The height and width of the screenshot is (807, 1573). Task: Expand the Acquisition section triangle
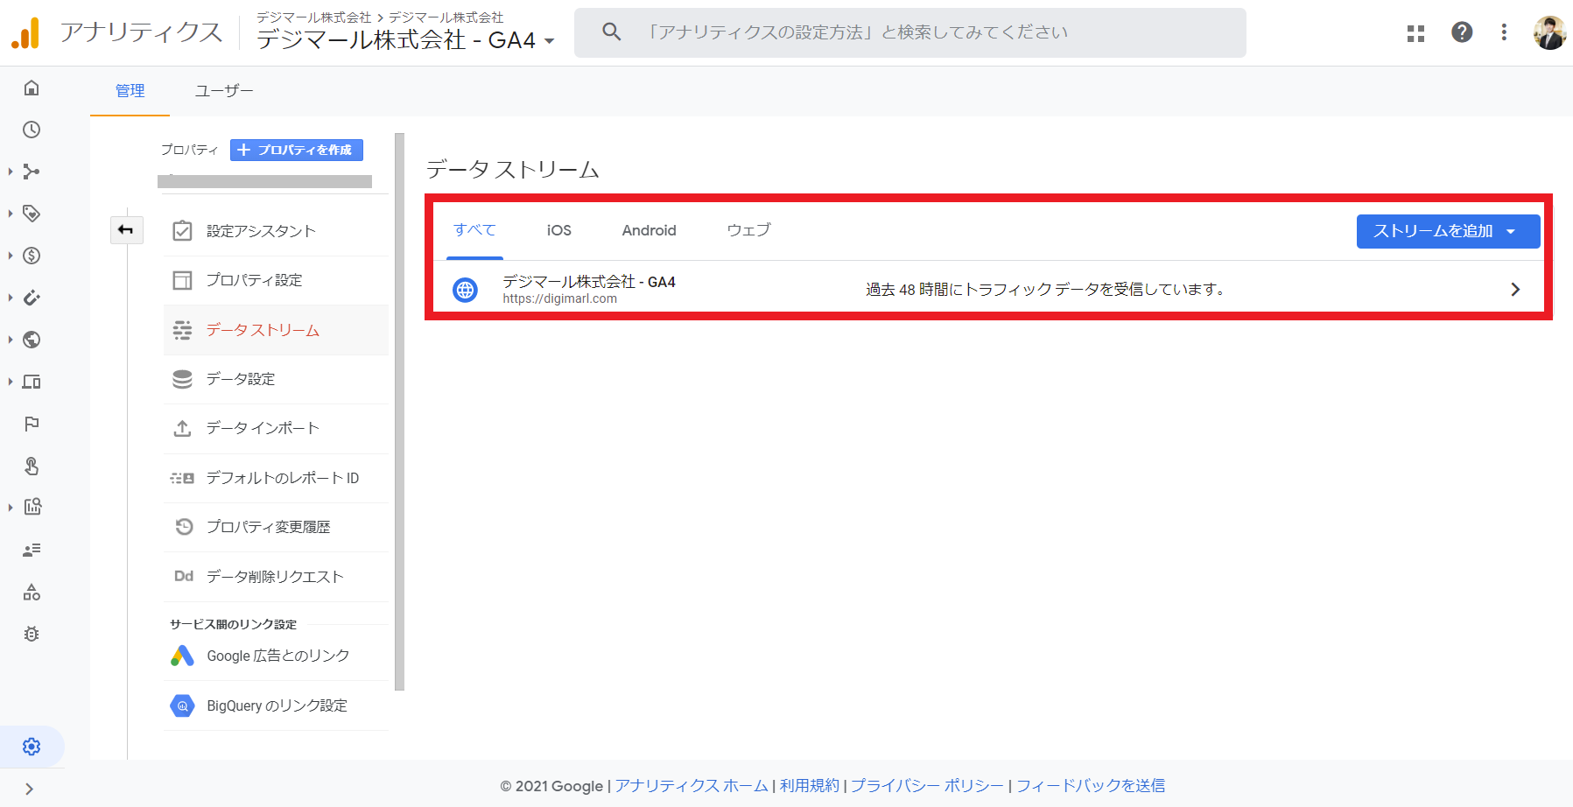pos(11,172)
